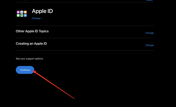Open the Change link under Apple ID heading
The image size is (176, 107).
click(37, 18)
